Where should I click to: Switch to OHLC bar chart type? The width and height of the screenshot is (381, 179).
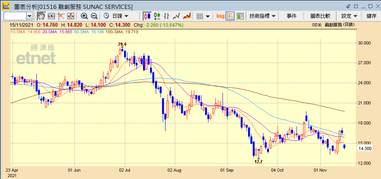coord(157,16)
